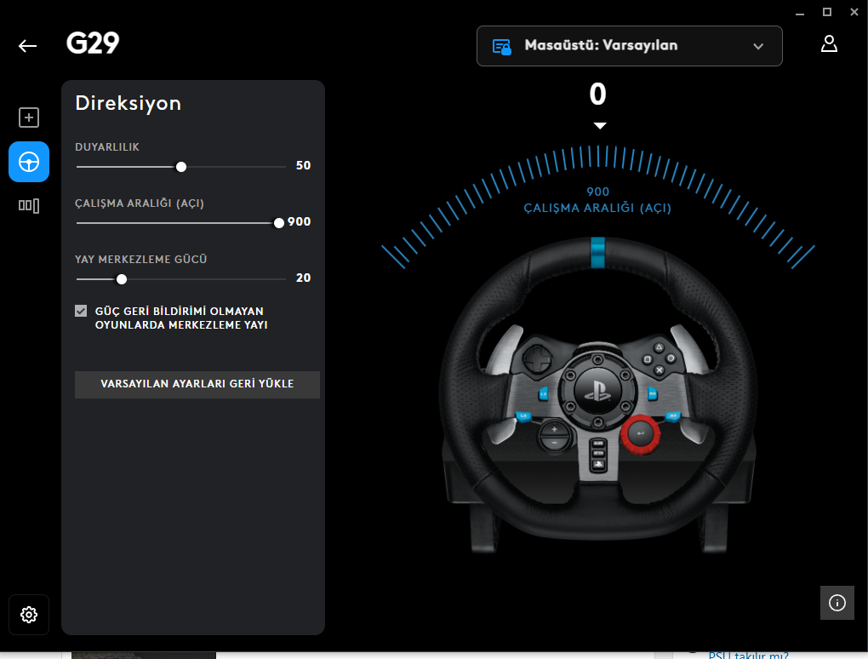The image size is (868, 659).
Task: Go back with the left arrow icon
Action: [28, 46]
